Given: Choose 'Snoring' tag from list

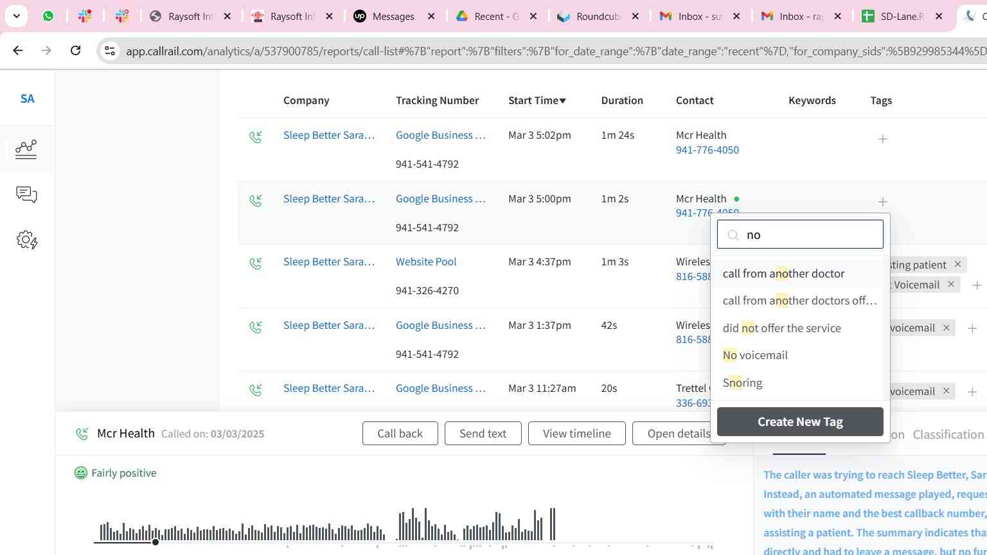Looking at the screenshot, I should 742,383.
